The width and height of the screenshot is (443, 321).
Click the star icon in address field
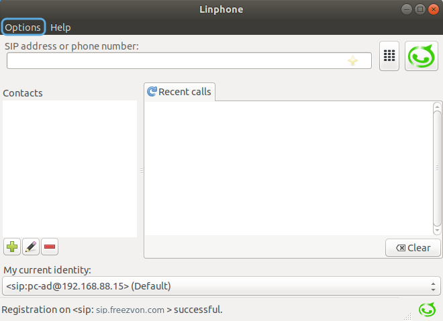point(352,60)
